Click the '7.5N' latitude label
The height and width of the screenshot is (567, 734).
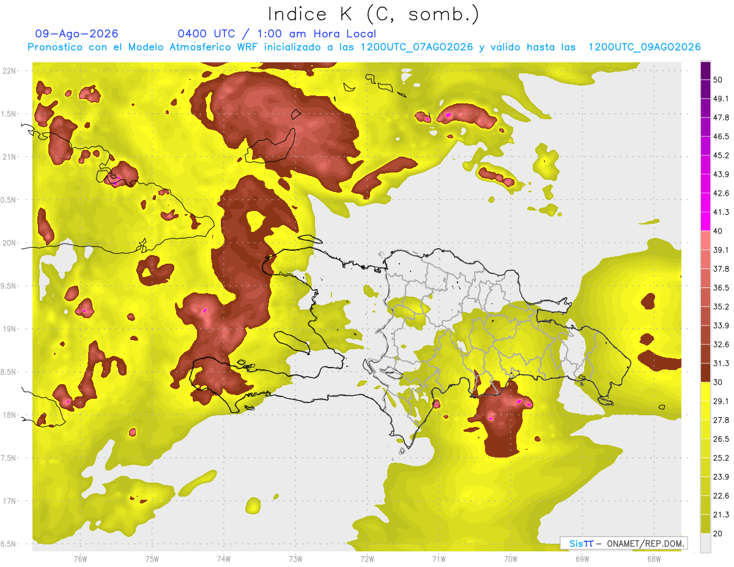[9, 458]
